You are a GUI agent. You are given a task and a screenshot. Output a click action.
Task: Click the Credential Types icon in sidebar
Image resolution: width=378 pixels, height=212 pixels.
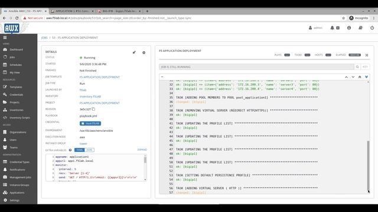5,162
